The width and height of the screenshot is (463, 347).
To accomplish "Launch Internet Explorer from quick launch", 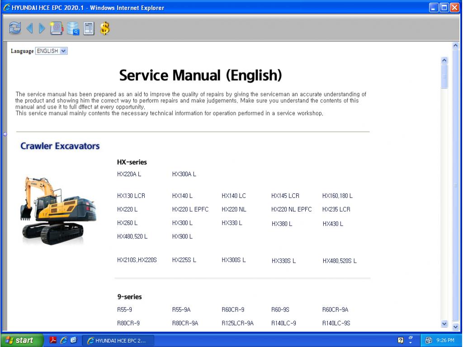I will (x=63, y=340).
